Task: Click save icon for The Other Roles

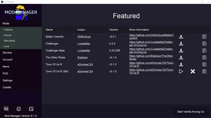Action: click(205, 57)
